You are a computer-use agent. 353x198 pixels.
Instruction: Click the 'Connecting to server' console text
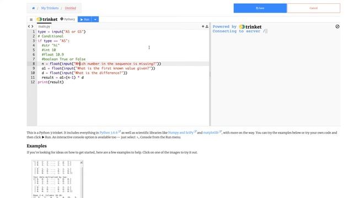click(x=239, y=31)
